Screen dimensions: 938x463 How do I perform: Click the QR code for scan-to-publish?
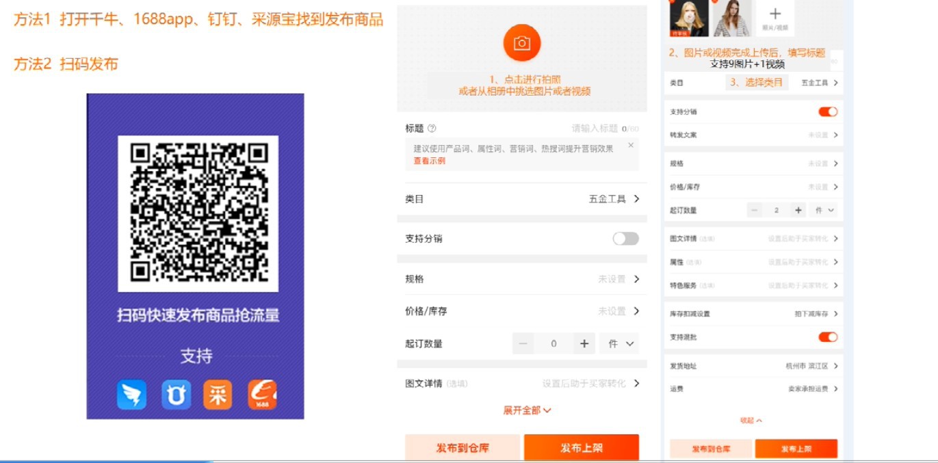[198, 213]
